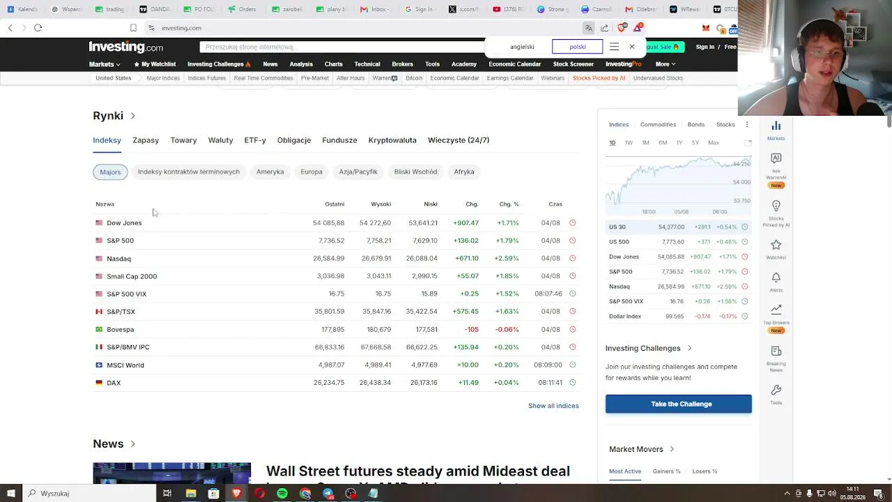
Task: Select polski in the translation popup
Action: (577, 47)
